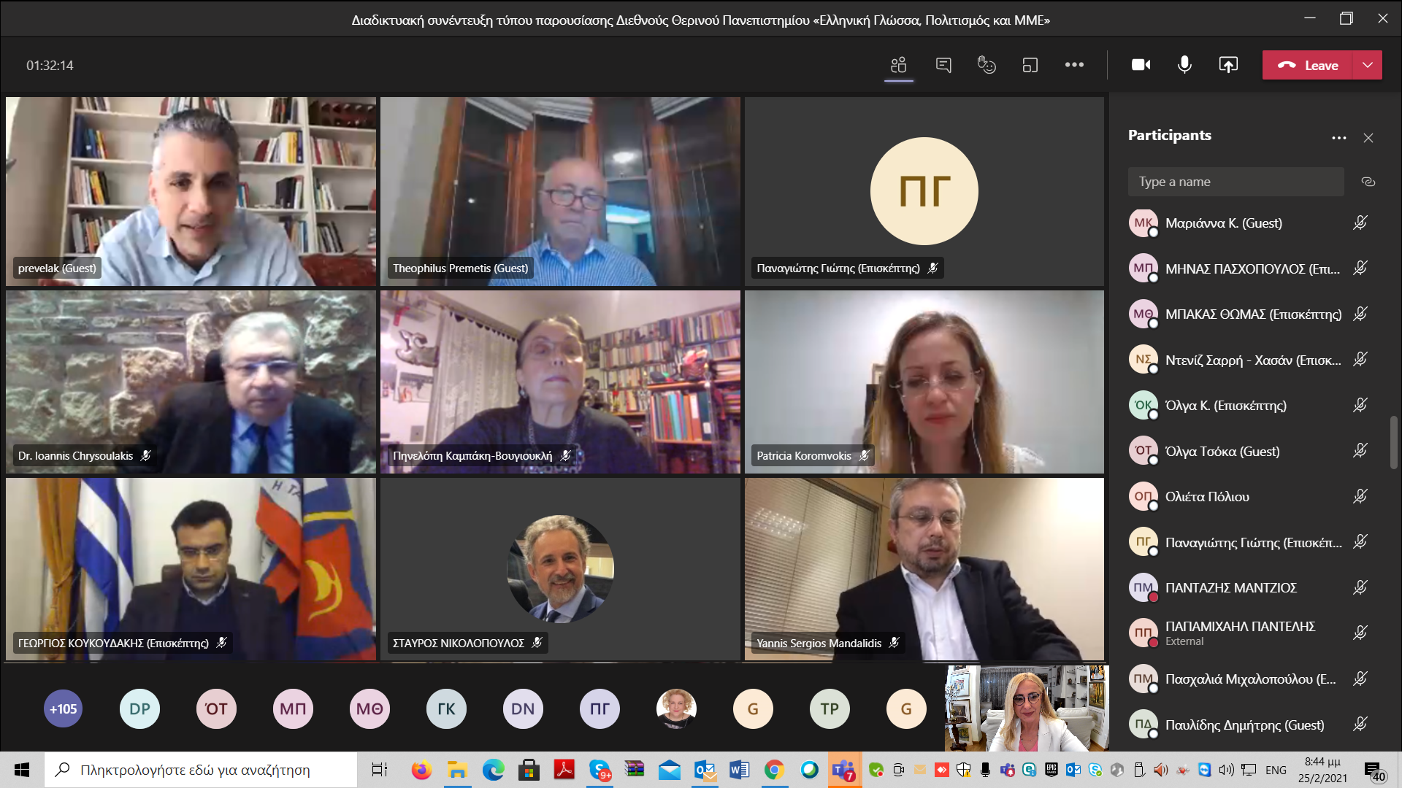
Task: Open Microsoft Edge from the taskbar
Action: (493, 770)
